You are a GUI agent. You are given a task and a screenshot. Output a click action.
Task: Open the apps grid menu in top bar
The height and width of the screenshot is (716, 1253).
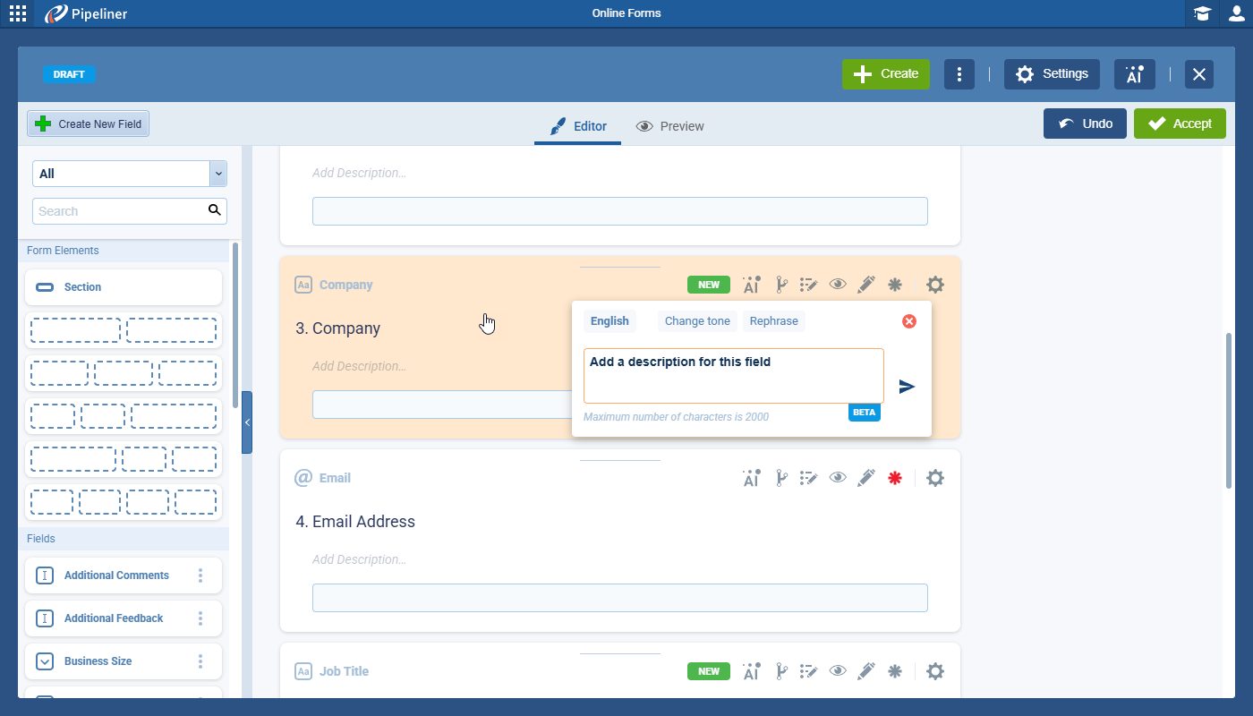point(18,13)
